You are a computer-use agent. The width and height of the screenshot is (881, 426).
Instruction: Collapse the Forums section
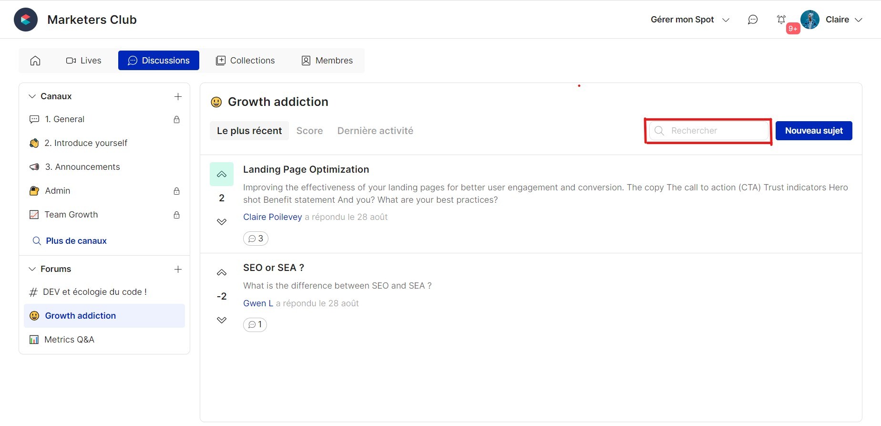32,269
